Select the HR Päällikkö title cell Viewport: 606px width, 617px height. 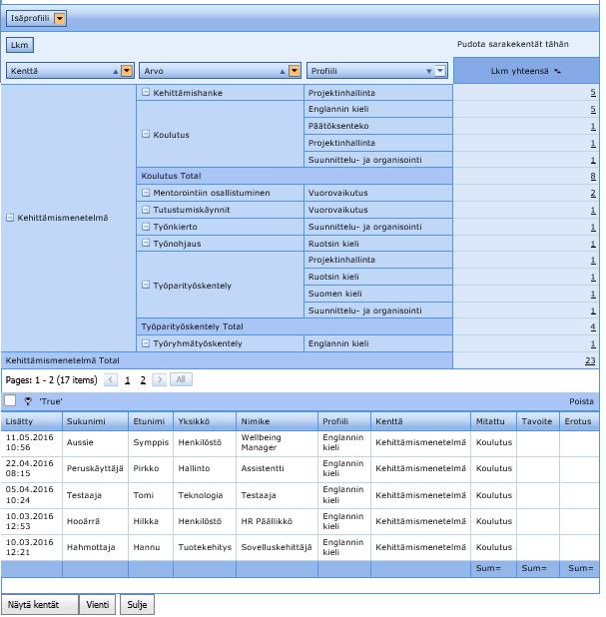point(277,522)
